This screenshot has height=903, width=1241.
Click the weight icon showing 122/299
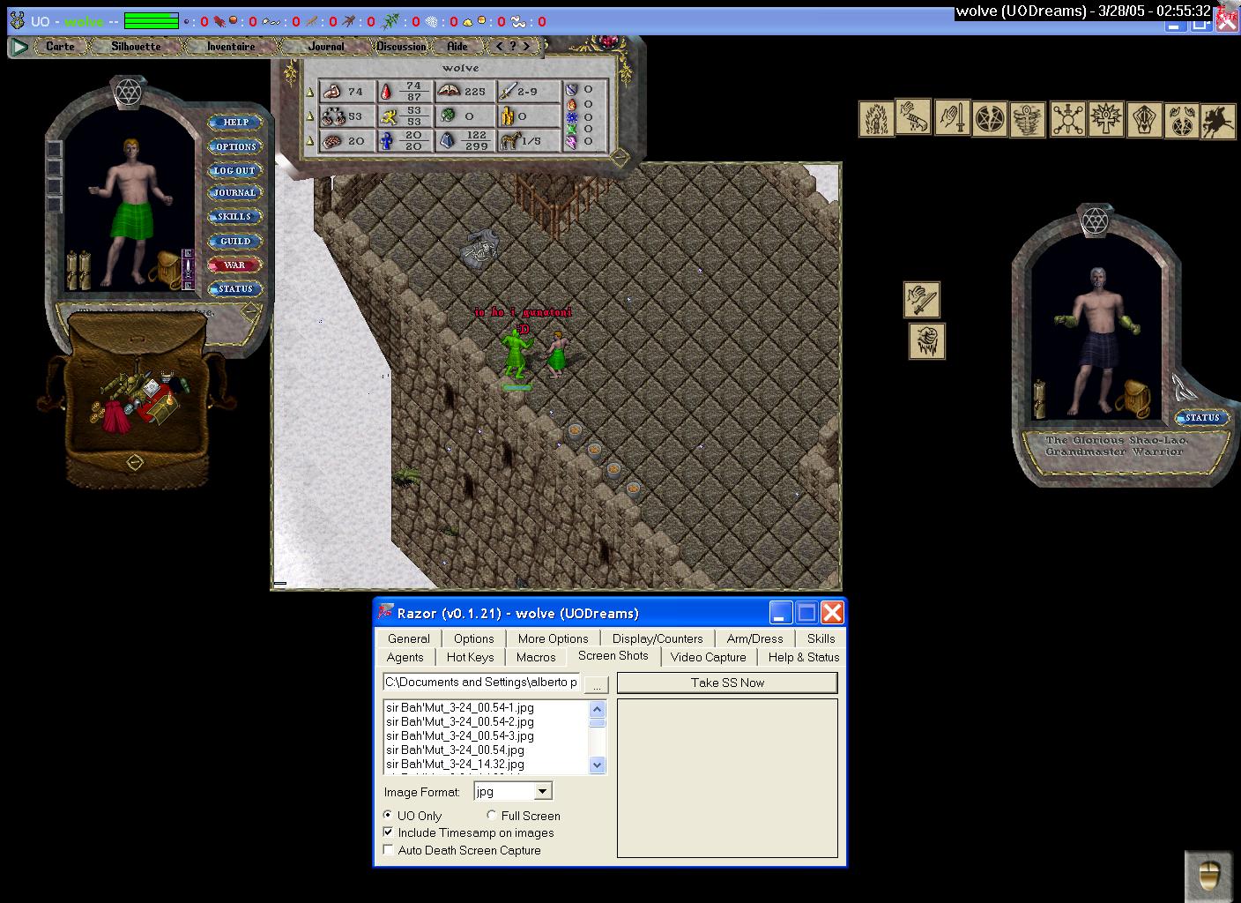448,140
